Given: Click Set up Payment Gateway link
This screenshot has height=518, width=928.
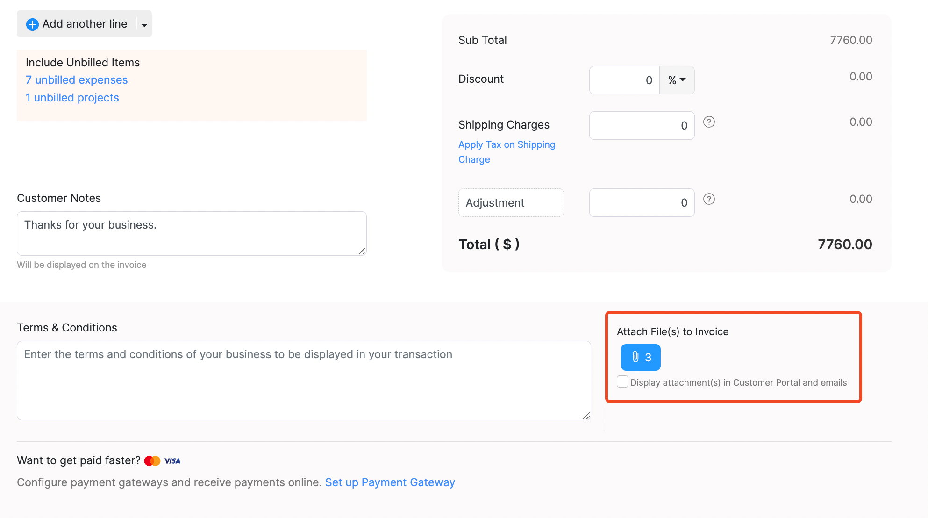Looking at the screenshot, I should click(390, 482).
